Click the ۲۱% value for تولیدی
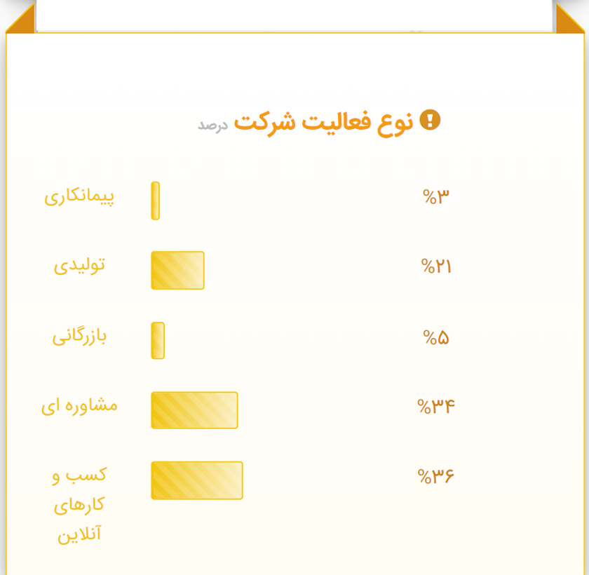Image resolution: width=589 pixels, height=575 pixels. point(435,267)
